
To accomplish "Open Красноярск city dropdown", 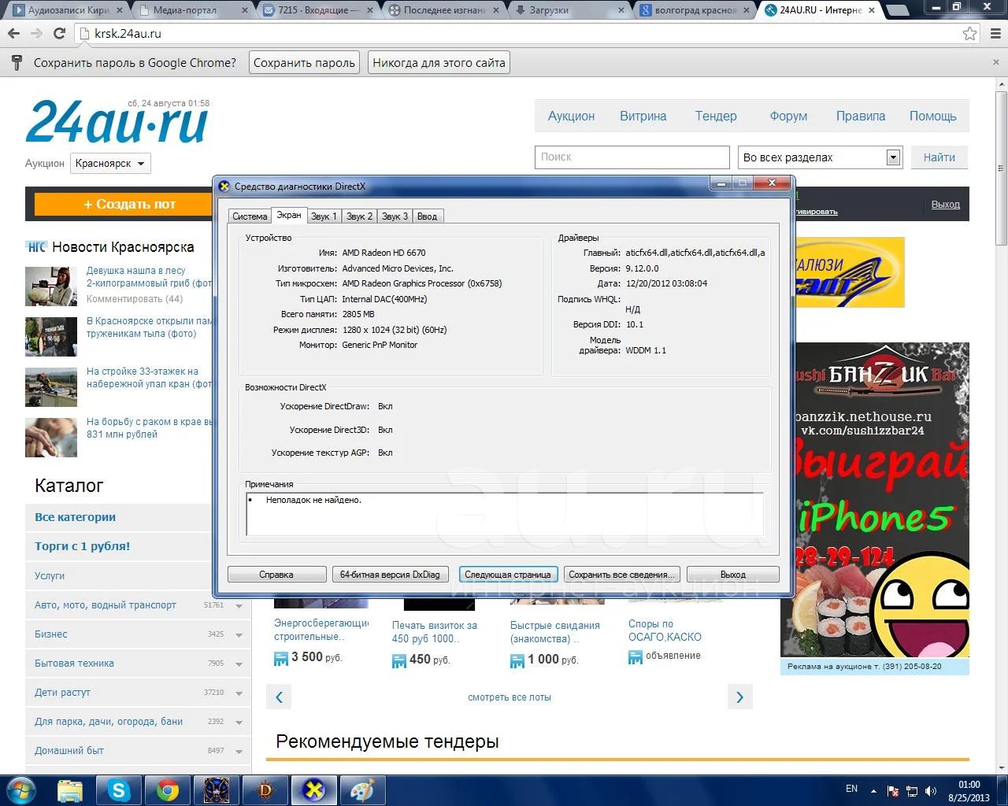I will [110, 164].
